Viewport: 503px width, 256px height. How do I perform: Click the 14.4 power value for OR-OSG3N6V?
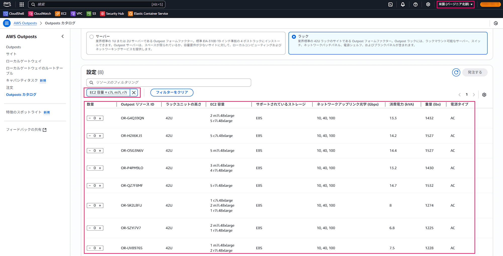click(393, 151)
